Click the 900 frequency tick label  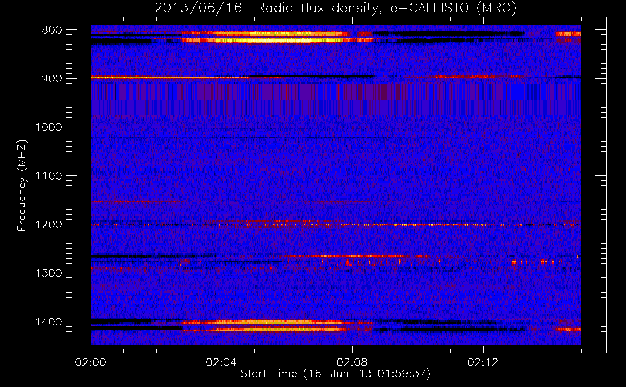[x=52, y=79]
